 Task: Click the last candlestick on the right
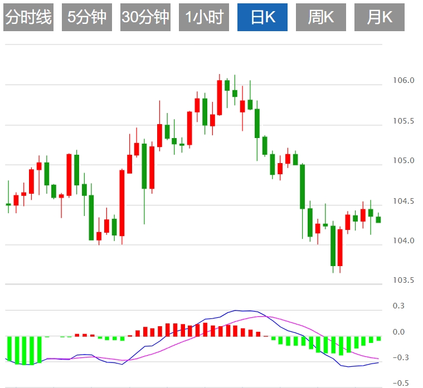tap(378, 219)
